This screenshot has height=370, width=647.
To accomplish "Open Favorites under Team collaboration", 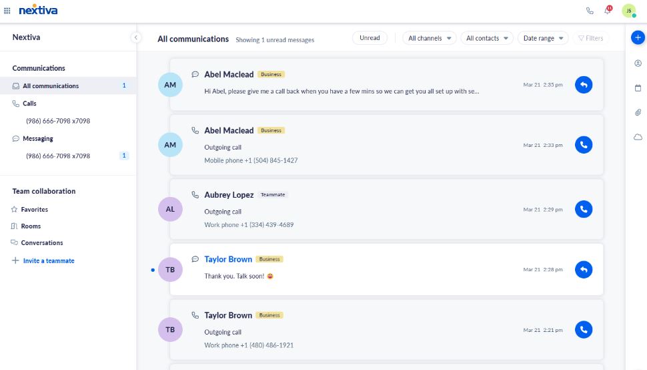I will pyautogui.click(x=29, y=209).
